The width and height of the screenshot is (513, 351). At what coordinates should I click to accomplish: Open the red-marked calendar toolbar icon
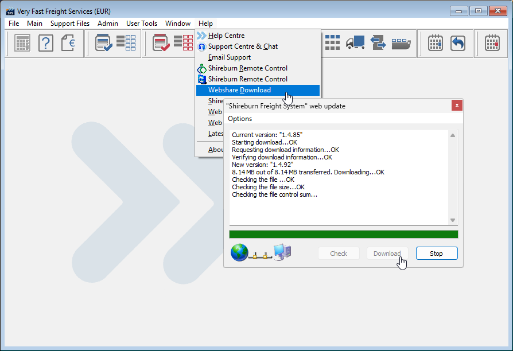tap(492, 43)
